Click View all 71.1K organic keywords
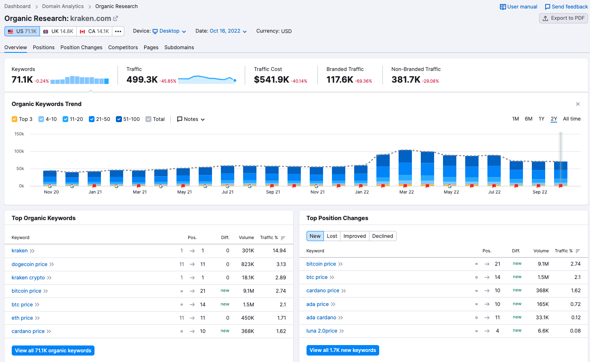Image resolution: width=590 pixels, height=362 pixels. click(x=53, y=351)
